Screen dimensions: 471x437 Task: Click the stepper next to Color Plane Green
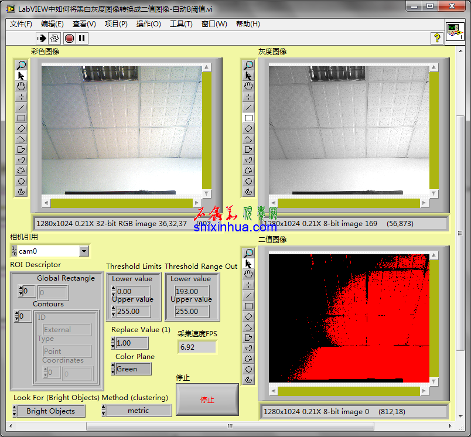113,369
